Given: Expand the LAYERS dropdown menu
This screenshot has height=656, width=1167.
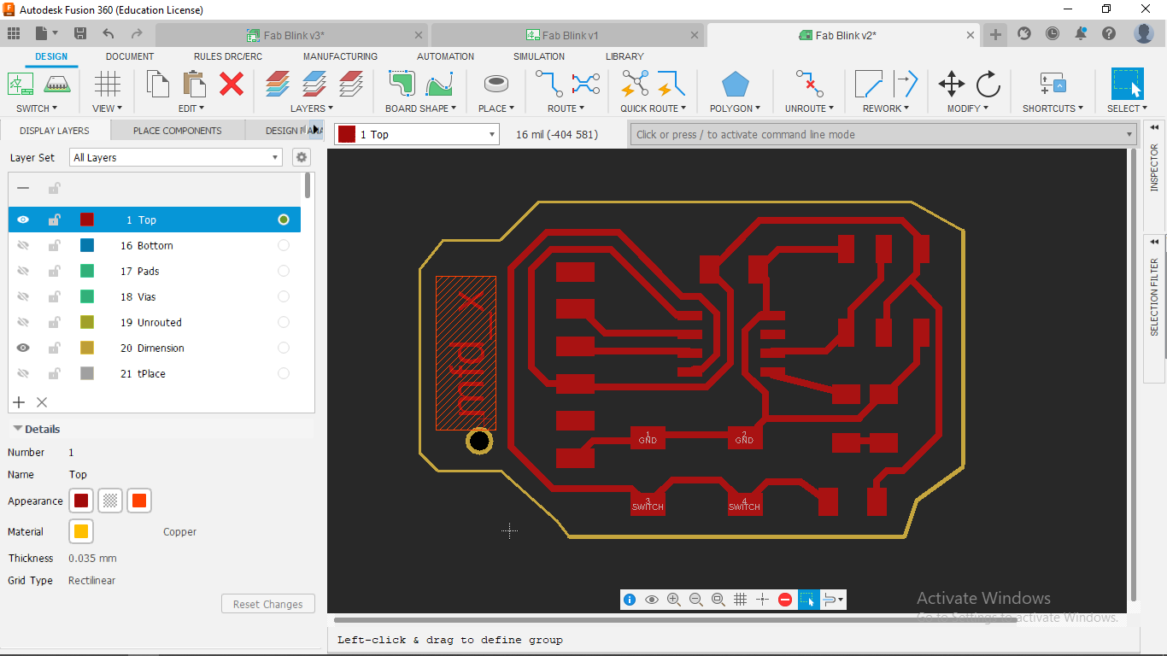Looking at the screenshot, I should click(x=312, y=108).
